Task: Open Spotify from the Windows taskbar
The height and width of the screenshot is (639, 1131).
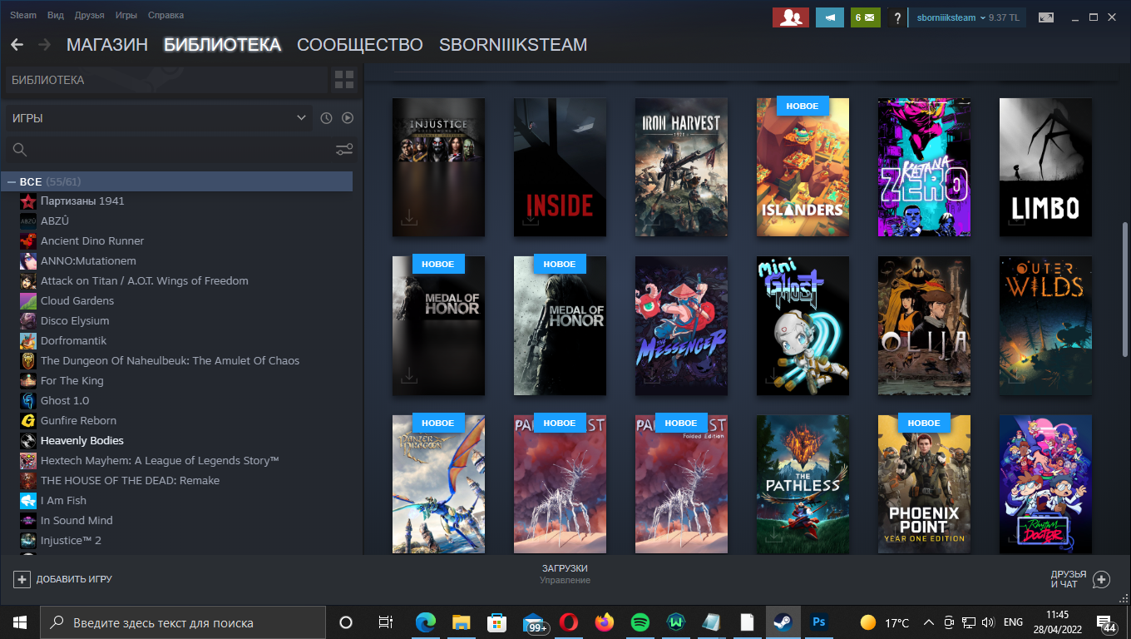Action: 640,622
